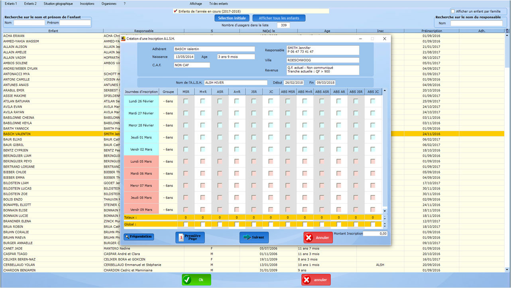Click inscription grid scrollbar up arrow
Viewport: 511px width, 288px height.
pos(385,91)
